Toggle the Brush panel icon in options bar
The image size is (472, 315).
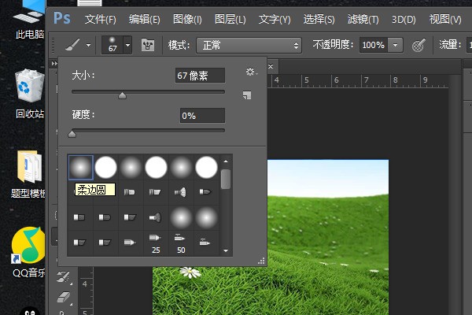tap(148, 45)
